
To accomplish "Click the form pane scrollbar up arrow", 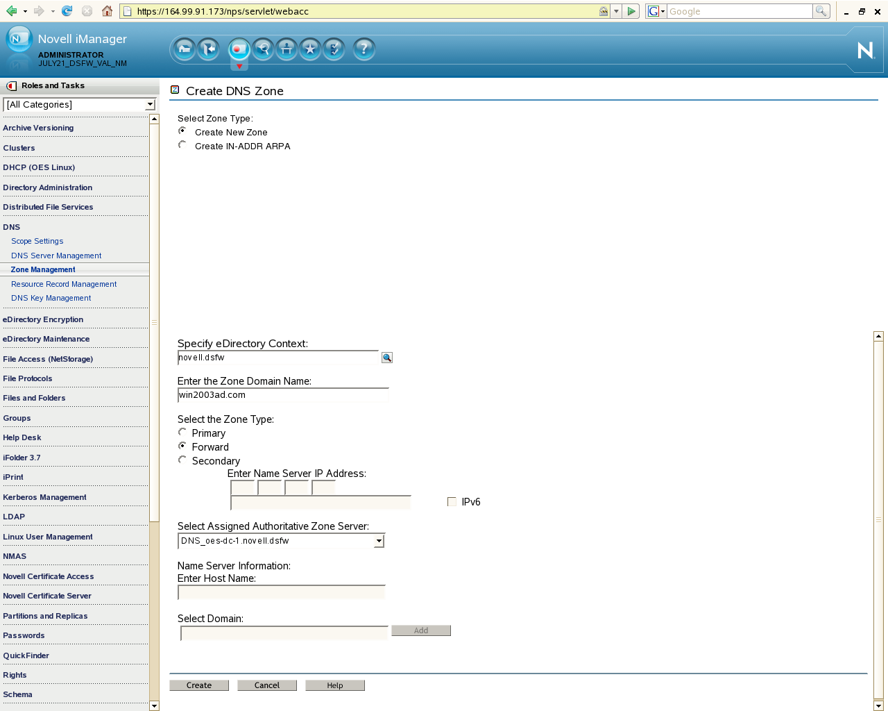I will [x=878, y=336].
